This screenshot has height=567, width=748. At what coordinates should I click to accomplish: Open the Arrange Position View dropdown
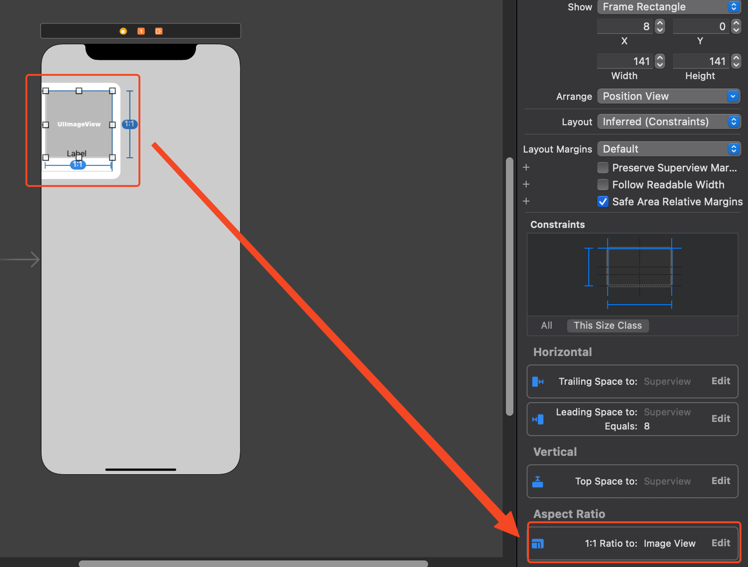click(x=669, y=96)
